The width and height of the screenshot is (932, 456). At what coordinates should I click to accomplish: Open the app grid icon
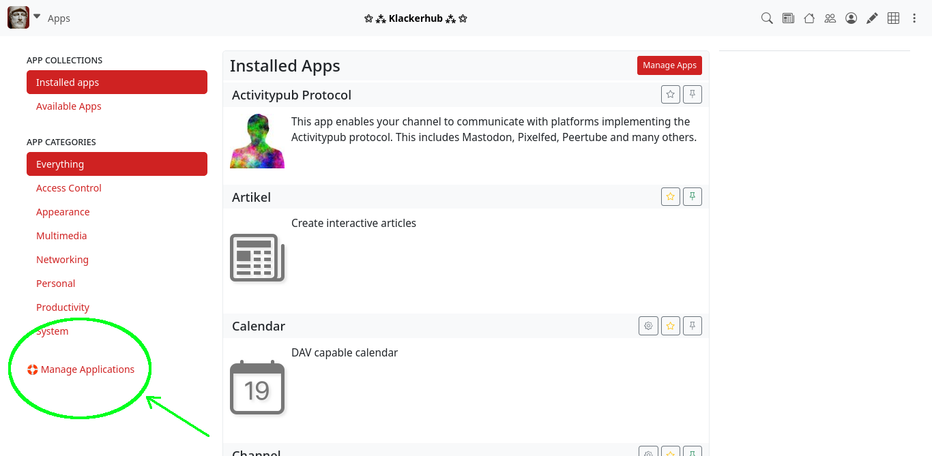point(893,18)
